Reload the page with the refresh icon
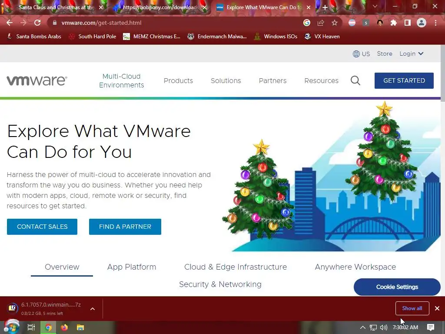445x334 pixels. point(37,23)
